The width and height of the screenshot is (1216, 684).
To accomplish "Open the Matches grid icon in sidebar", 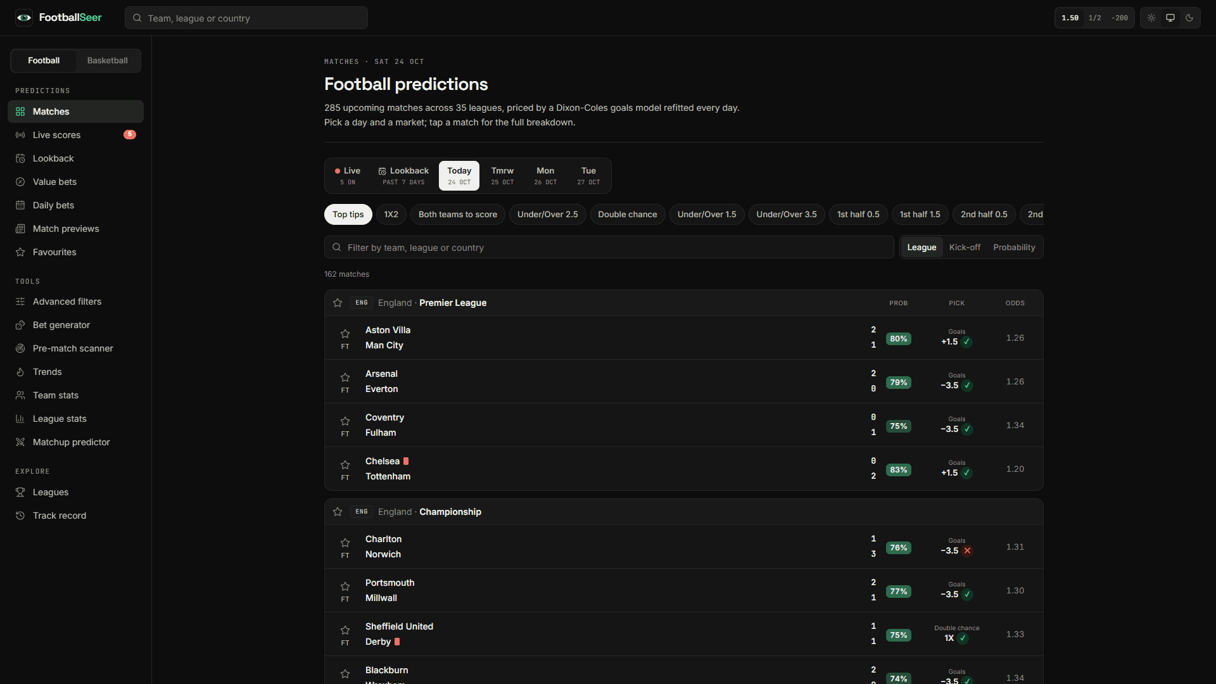I will tap(20, 111).
